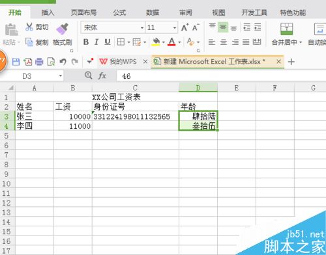This screenshot has width=326, height=255.
Task: Select the column D header
Action: 198,88
